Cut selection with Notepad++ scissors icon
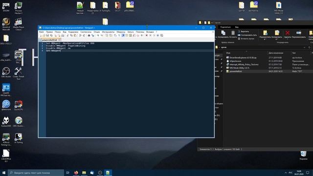Image resolution: width=313 pixels, height=176 pixels. point(67,35)
